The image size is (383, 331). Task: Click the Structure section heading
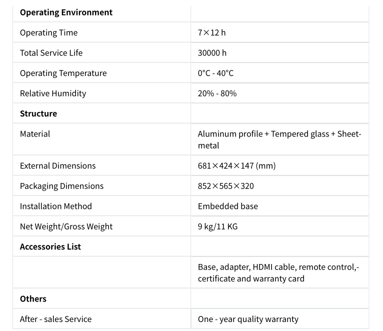point(38,113)
